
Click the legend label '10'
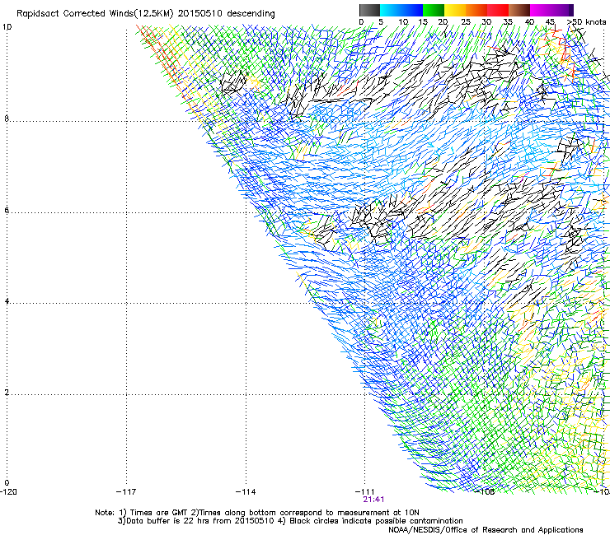403,22
